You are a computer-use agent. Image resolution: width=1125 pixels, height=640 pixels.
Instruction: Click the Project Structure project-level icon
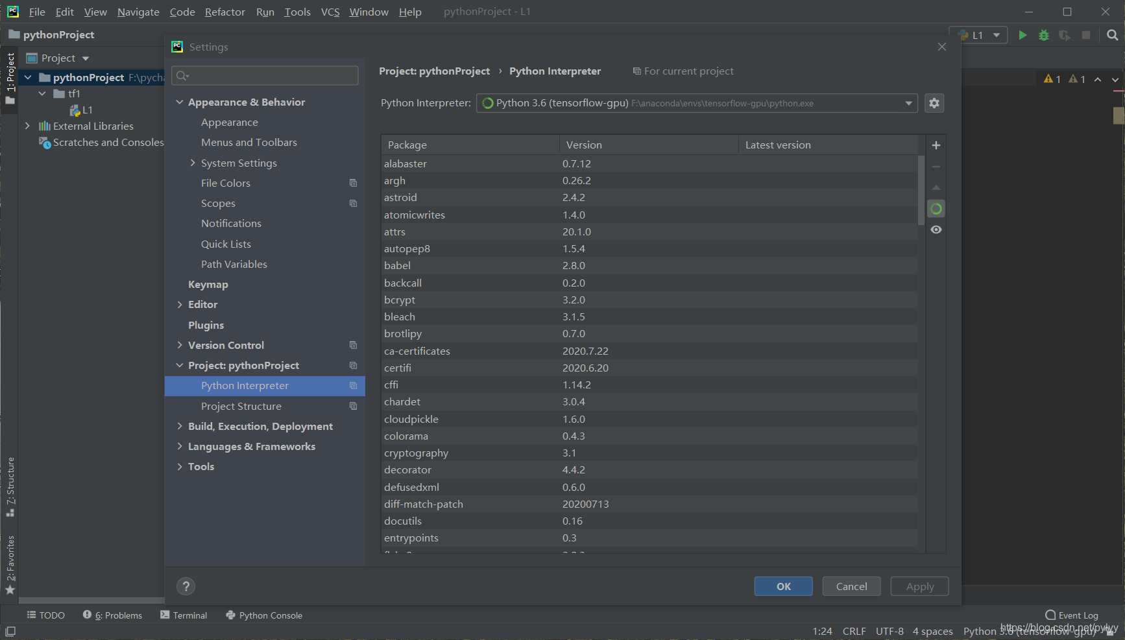click(353, 406)
